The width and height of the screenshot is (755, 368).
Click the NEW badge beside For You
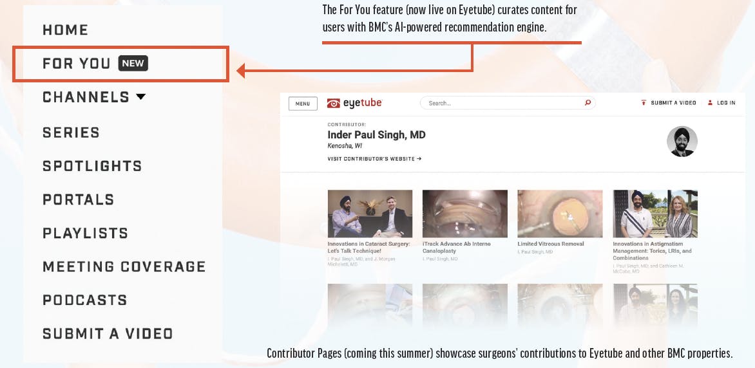pyautogui.click(x=133, y=63)
